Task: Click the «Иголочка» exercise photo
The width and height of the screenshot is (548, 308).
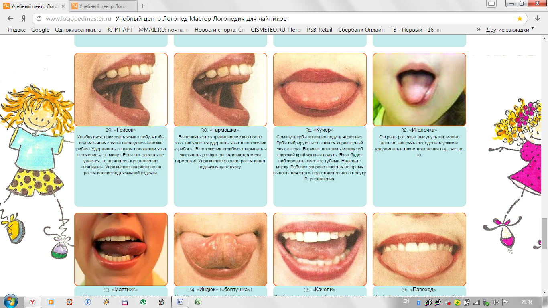Action: pyautogui.click(x=419, y=90)
